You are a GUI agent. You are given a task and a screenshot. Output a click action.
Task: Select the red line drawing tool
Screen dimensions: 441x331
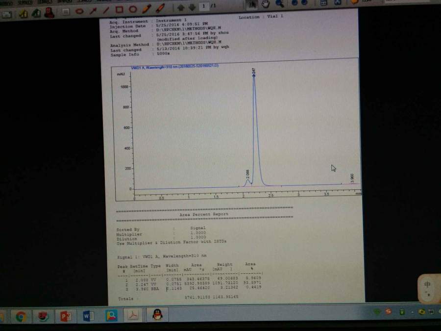click(x=106, y=10)
